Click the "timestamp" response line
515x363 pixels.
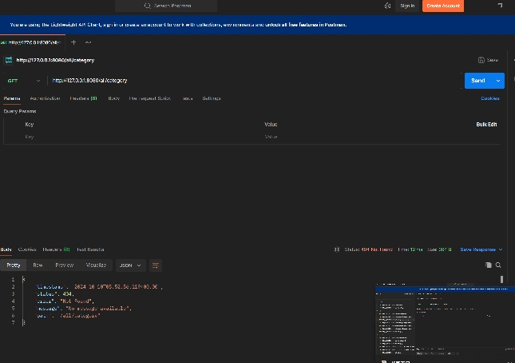coord(99,287)
